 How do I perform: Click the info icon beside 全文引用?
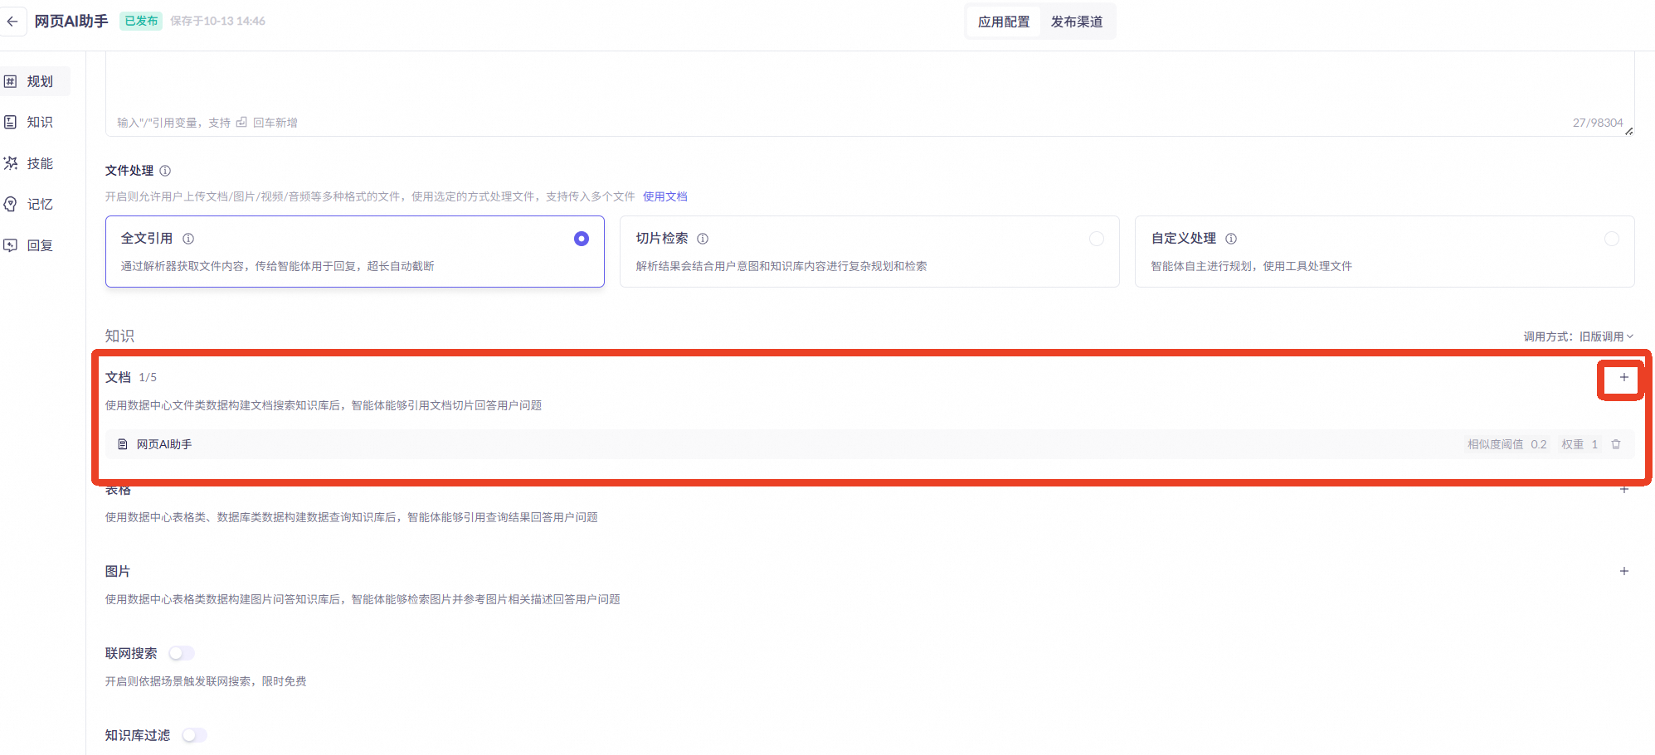coord(188,239)
